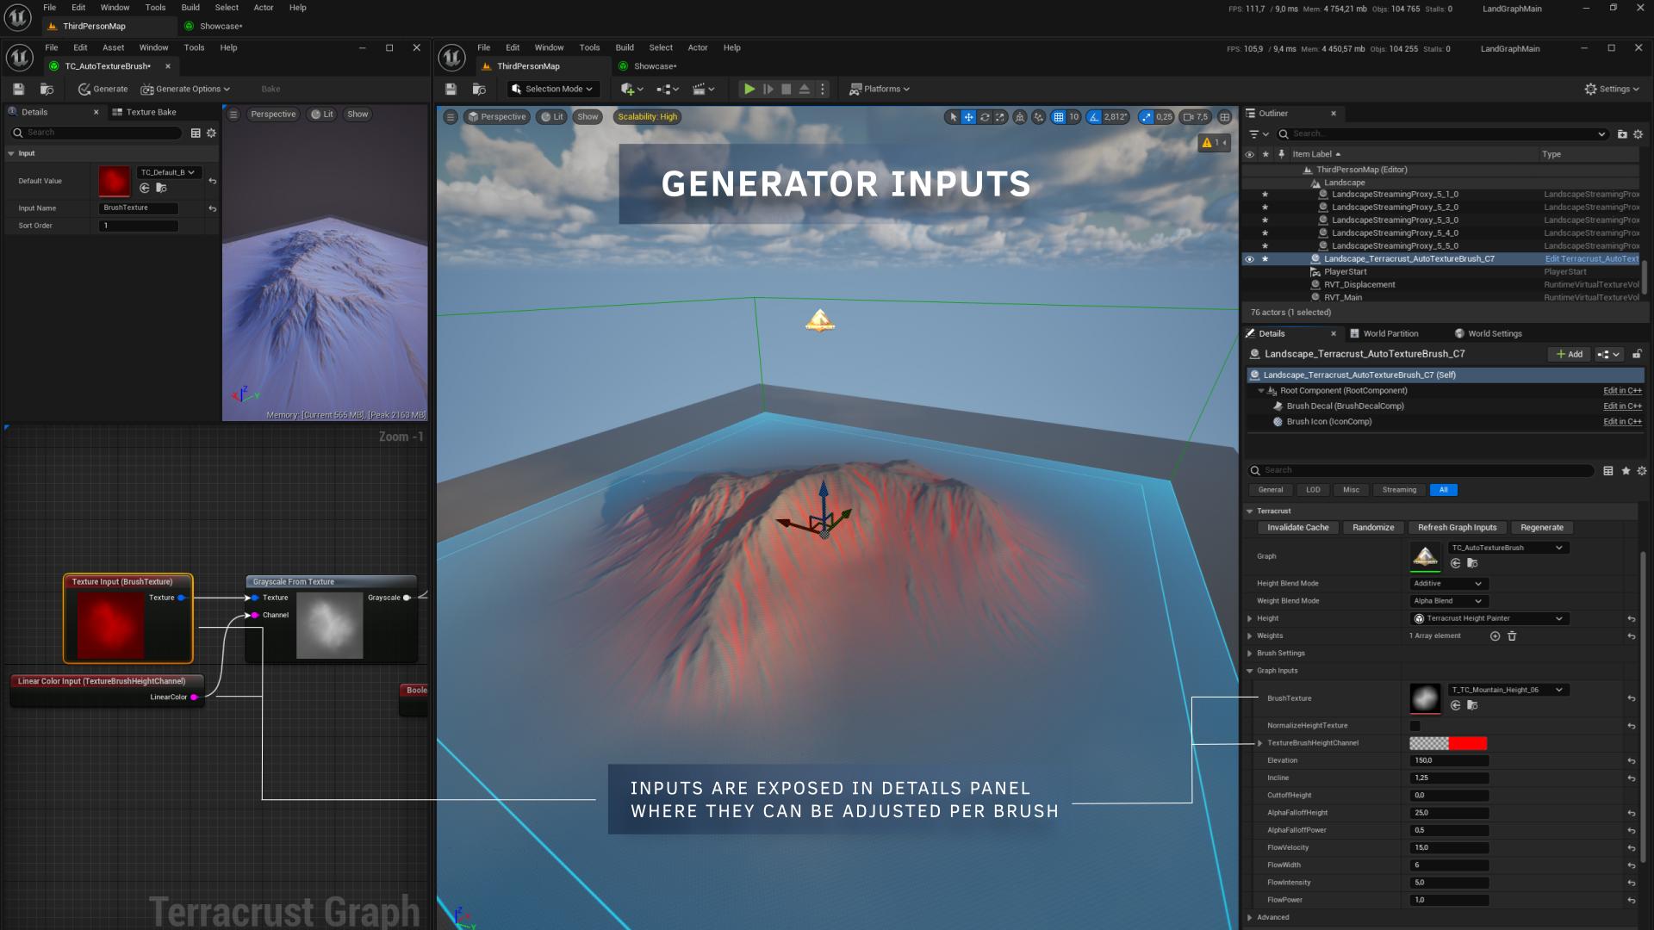Viewport: 1654px width, 930px height.
Task: Toggle grid snapping in the viewport
Action: tap(1059, 117)
